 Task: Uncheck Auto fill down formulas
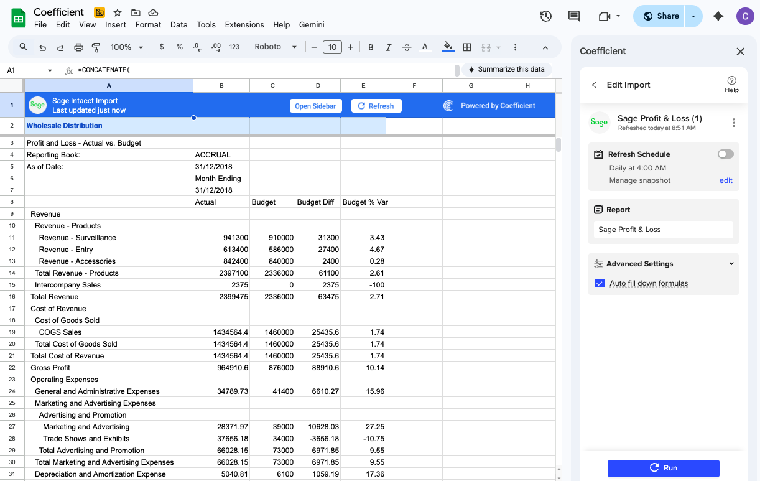coord(600,283)
